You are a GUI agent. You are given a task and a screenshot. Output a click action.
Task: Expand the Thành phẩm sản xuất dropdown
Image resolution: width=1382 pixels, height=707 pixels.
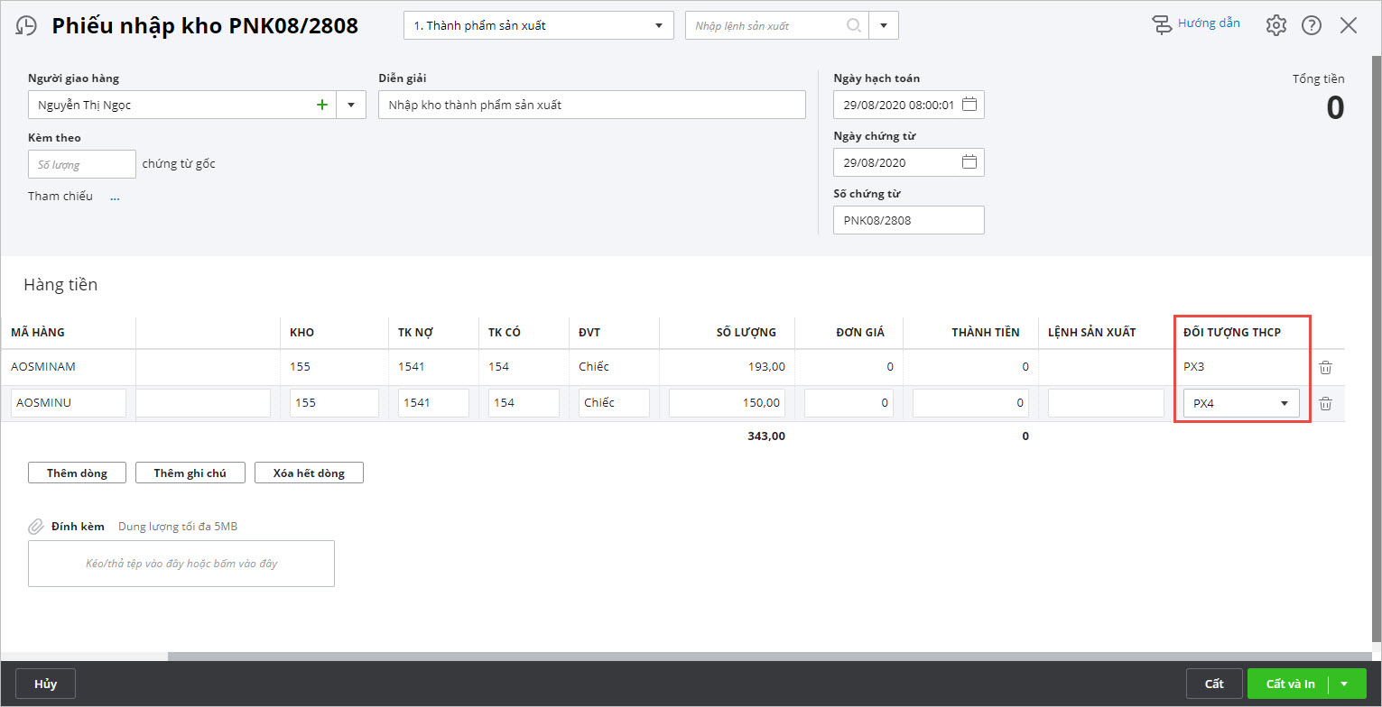pyautogui.click(x=658, y=25)
